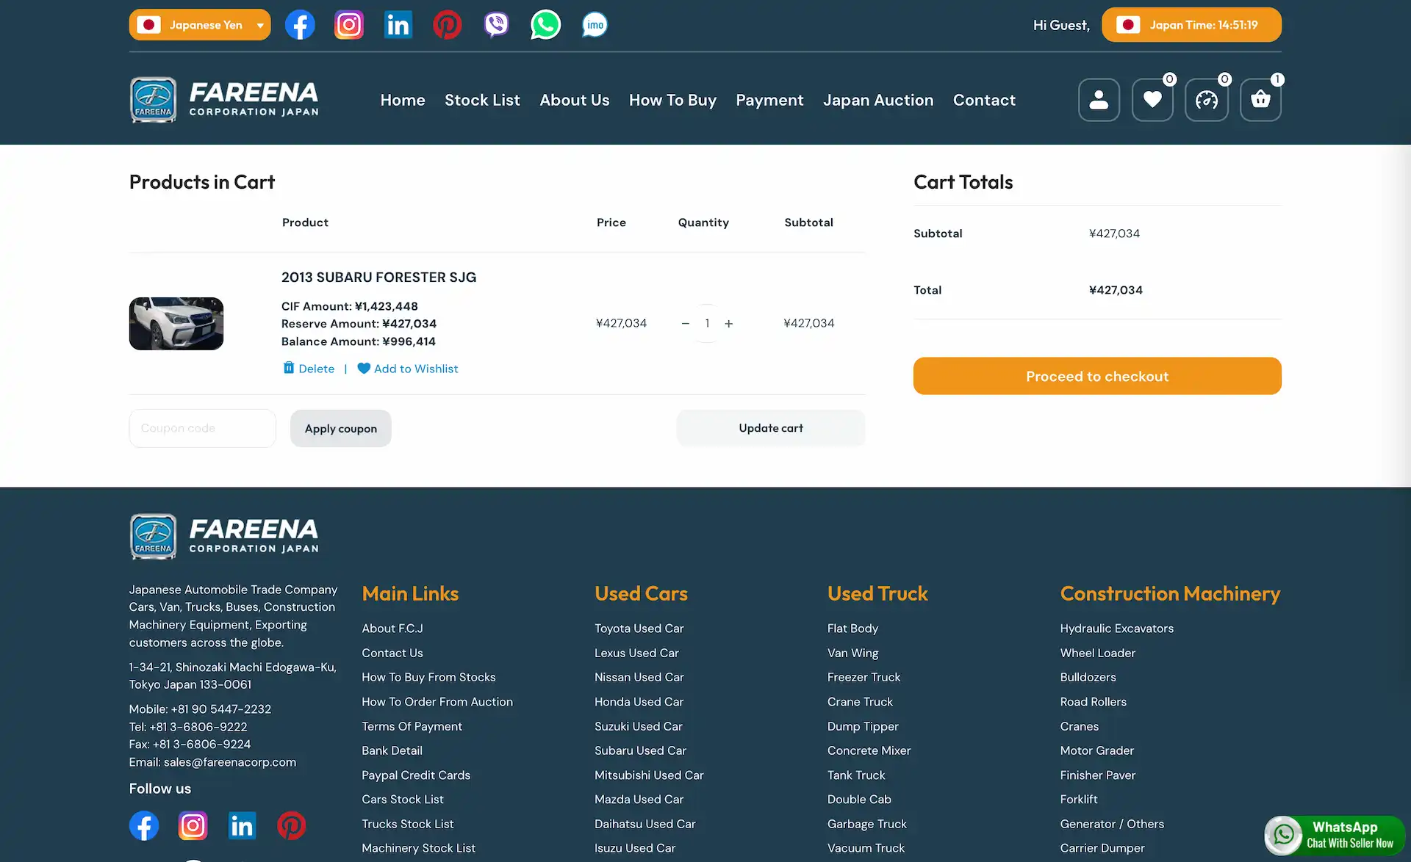This screenshot has height=862, width=1411.
Task: Add Subaru Forester to Wishlist
Action: click(408, 369)
